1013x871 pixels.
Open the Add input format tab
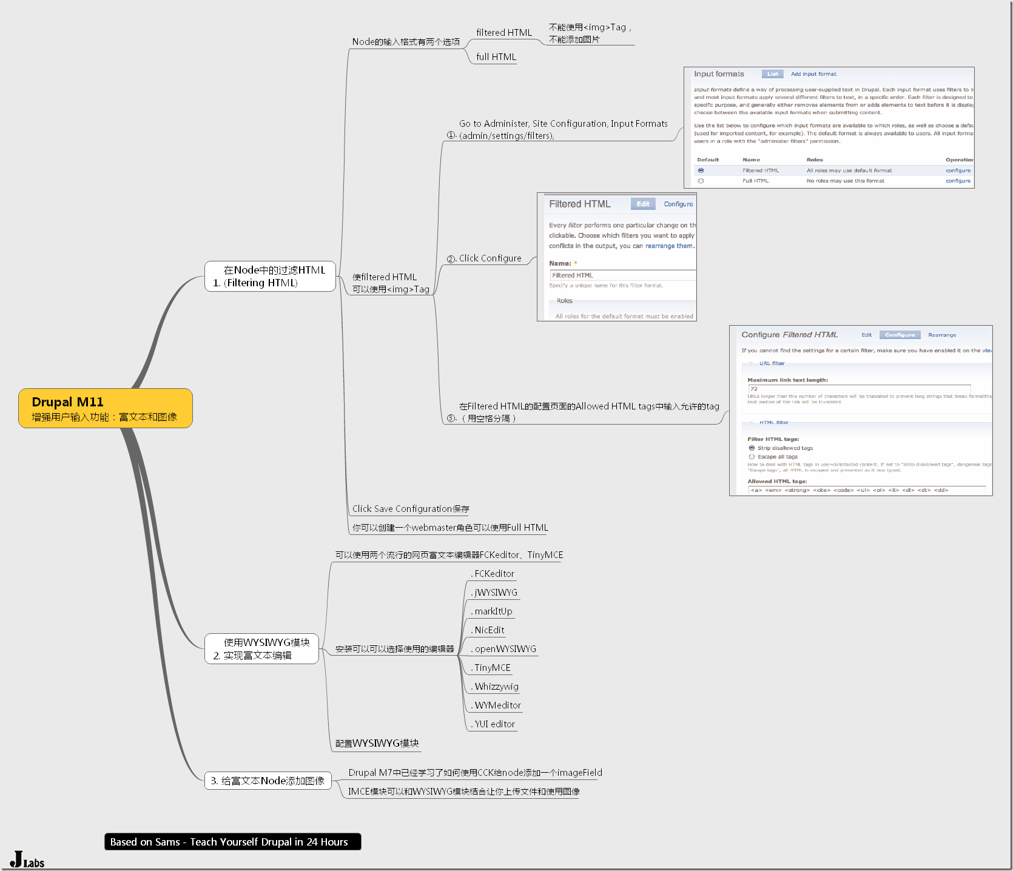tap(813, 74)
